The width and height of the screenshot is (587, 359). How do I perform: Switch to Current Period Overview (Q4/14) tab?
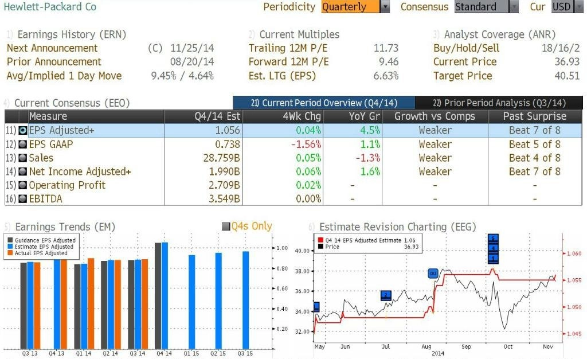(x=324, y=103)
